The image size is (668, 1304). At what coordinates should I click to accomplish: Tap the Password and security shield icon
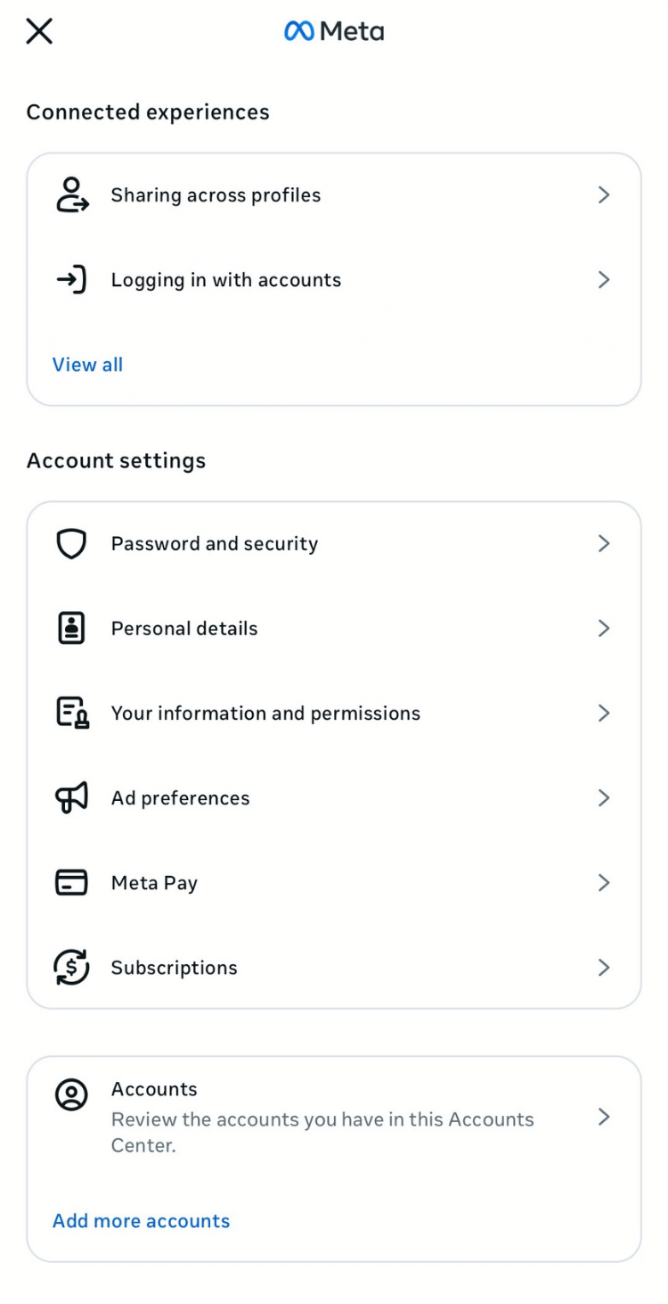(71, 543)
